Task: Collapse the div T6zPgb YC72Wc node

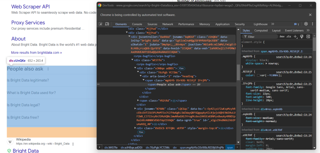Action: coord(138,72)
